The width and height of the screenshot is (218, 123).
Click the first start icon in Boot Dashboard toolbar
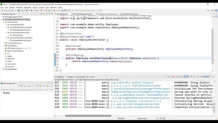click(19, 86)
